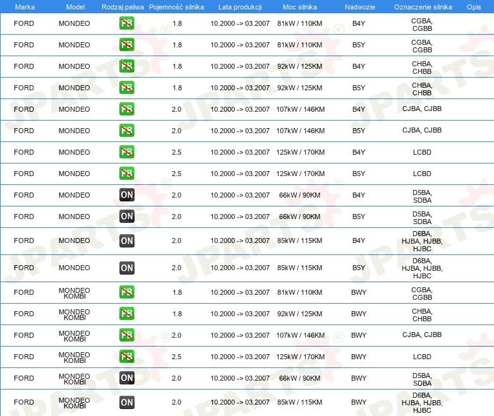The width and height of the screenshot is (494, 416).
Task: Click 125kW / 170KM in Mondeo Kombi row
Action: [300, 357]
